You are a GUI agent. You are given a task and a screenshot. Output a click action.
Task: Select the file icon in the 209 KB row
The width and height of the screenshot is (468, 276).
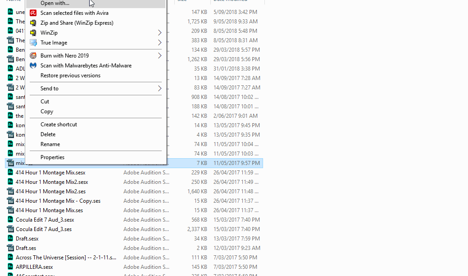click(10, 31)
